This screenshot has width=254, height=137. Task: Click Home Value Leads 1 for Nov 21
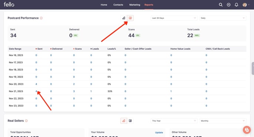[171, 91]
